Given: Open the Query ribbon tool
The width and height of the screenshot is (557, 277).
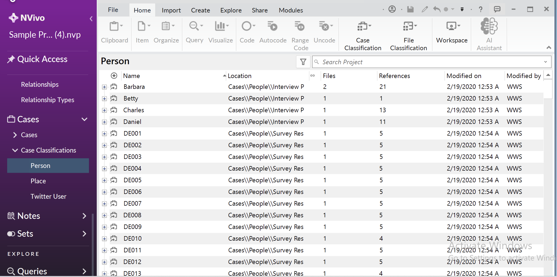Looking at the screenshot, I should click(x=195, y=32).
